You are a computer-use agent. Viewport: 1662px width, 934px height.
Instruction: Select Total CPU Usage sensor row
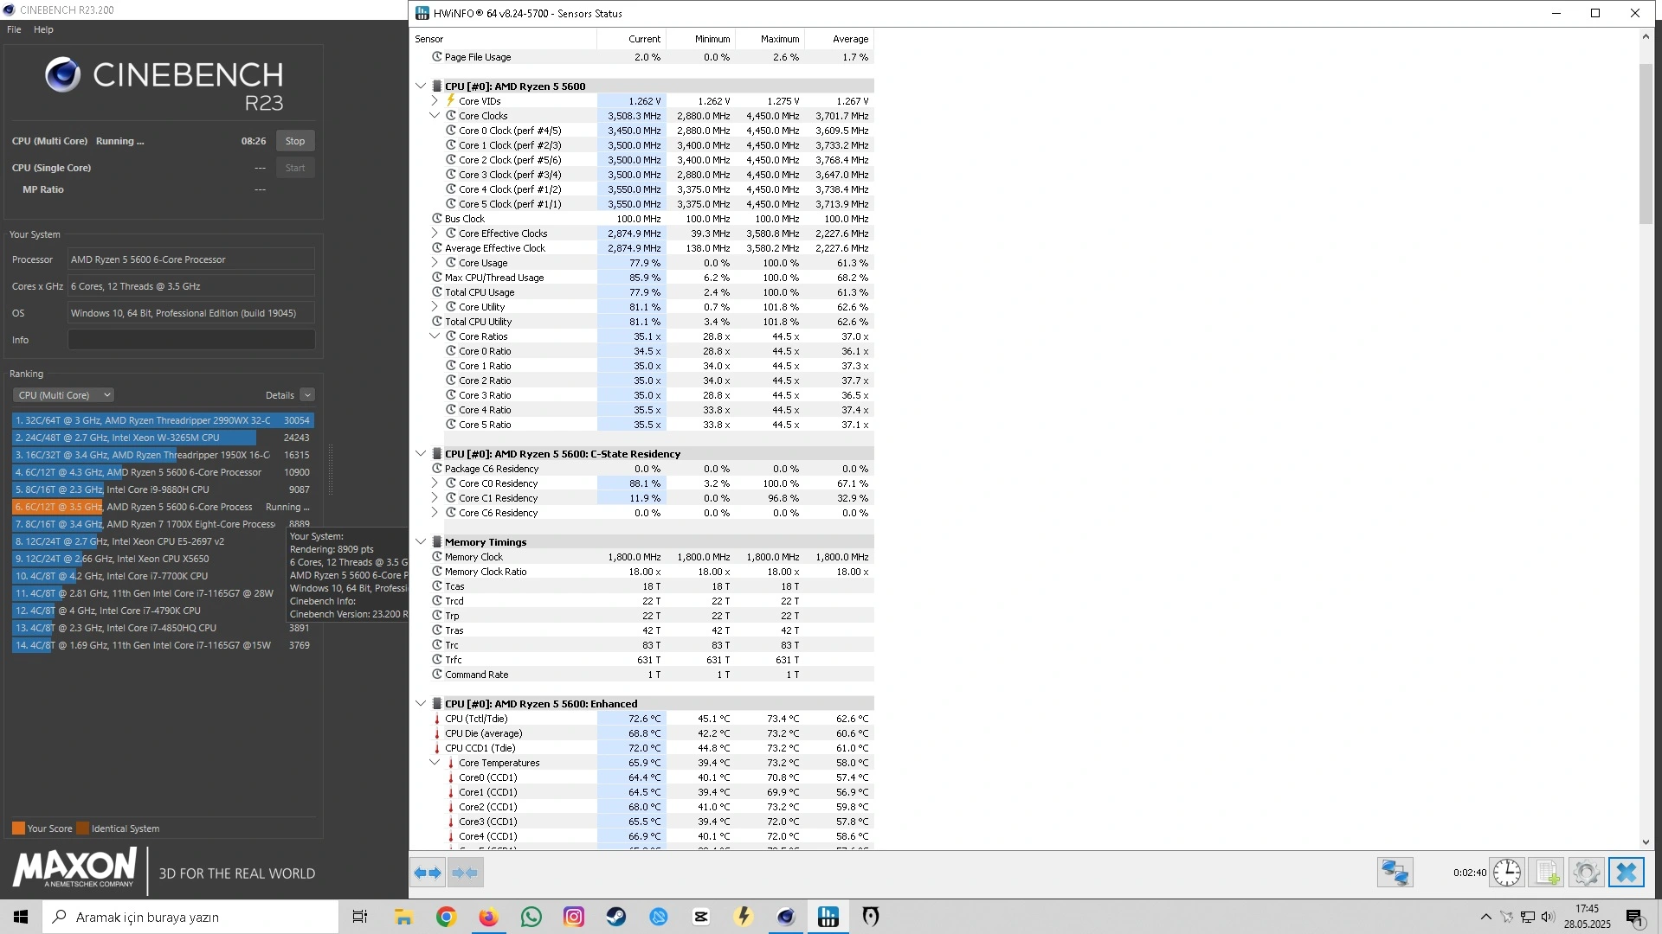pos(642,292)
